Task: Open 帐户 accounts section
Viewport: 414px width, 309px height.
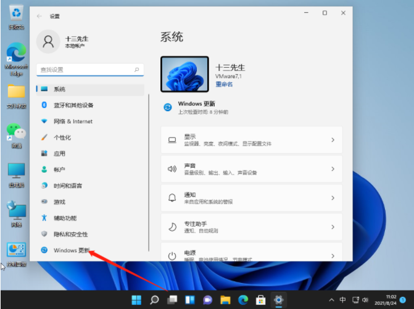Action: pyautogui.click(x=59, y=170)
